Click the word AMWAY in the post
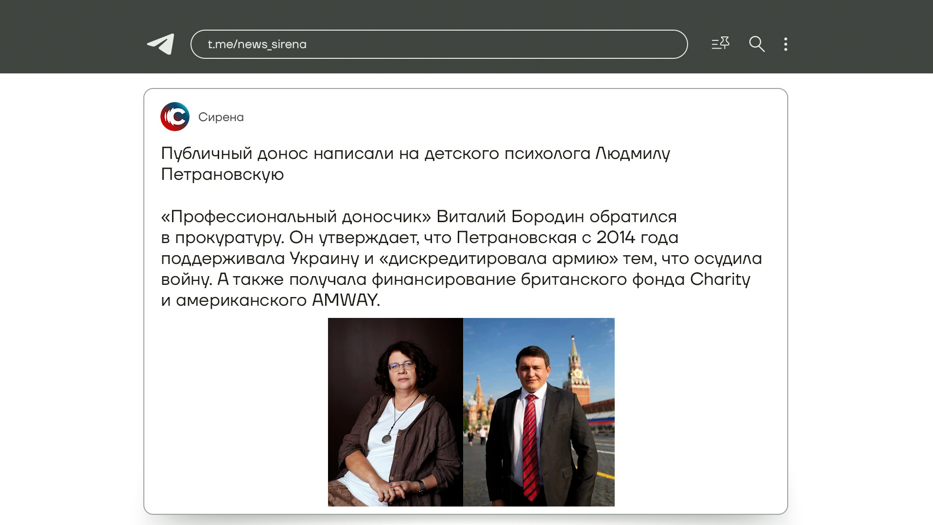Viewport: 933px width, 525px height. tap(345, 300)
